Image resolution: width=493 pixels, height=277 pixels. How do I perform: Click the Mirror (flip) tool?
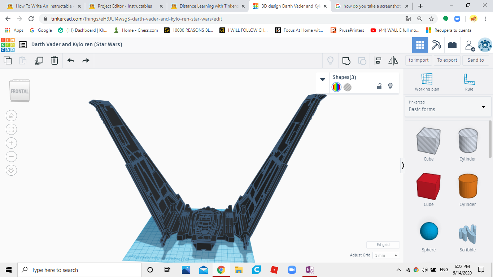point(393,61)
